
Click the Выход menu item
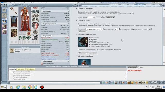pyautogui.click(x=157, y=4)
